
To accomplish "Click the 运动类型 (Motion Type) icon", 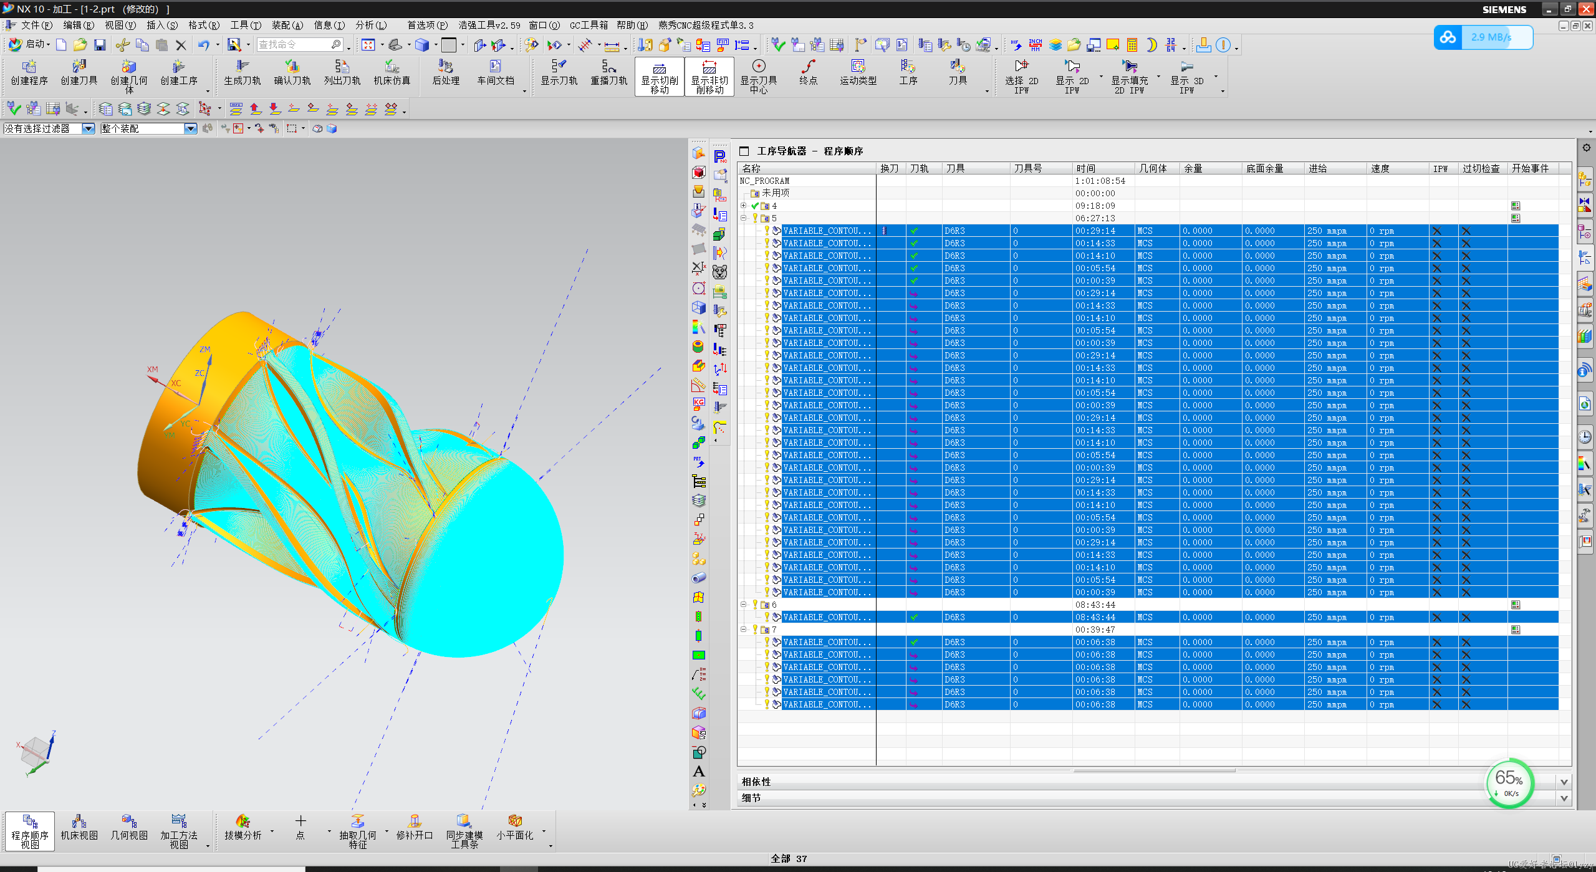I will pos(858,73).
